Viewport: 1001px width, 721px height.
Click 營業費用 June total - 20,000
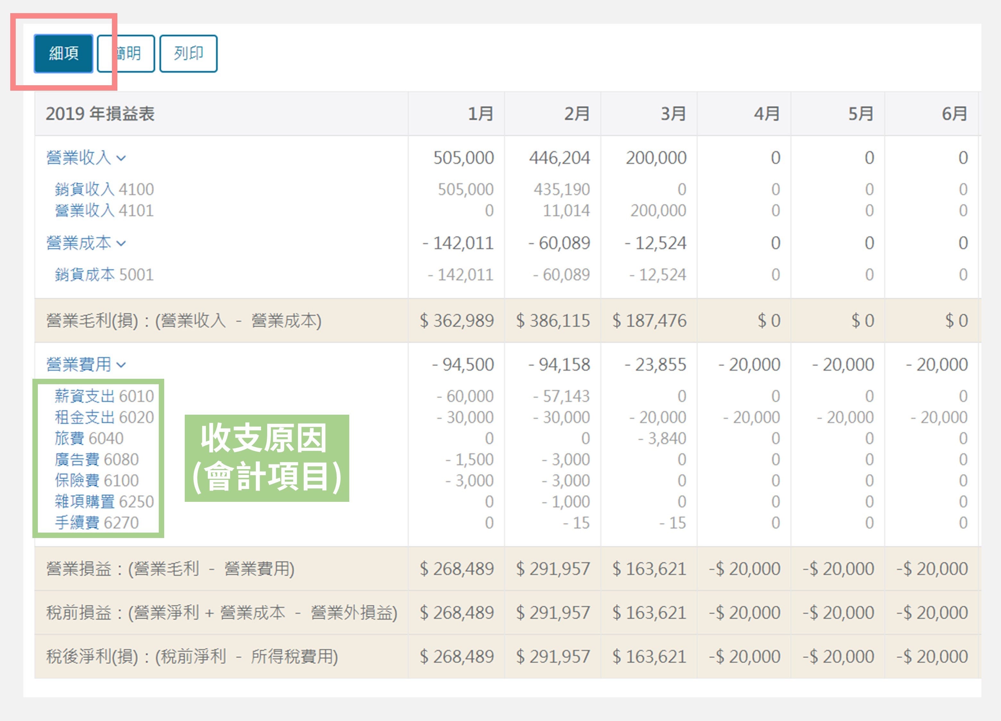[937, 364]
